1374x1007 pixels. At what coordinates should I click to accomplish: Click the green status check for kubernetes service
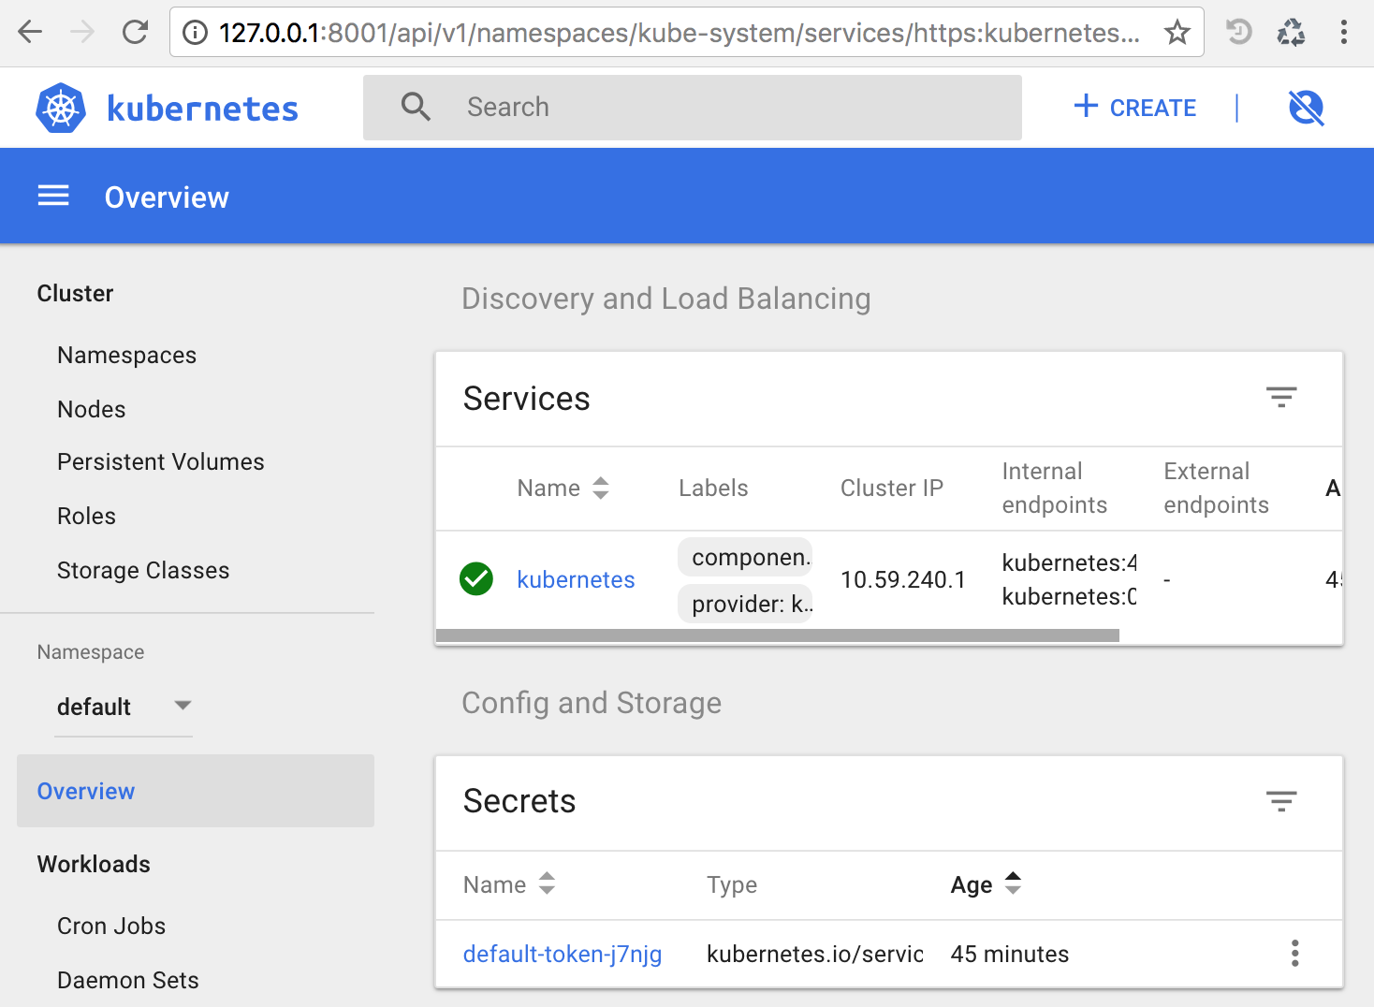[476, 579]
